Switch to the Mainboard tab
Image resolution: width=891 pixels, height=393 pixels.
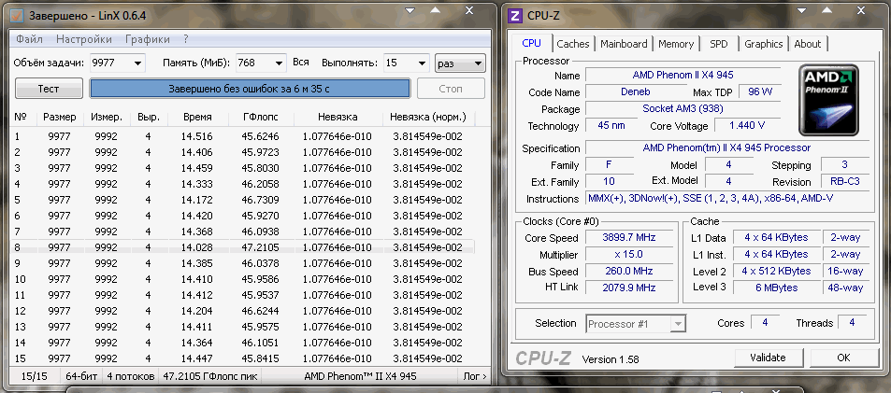(624, 44)
